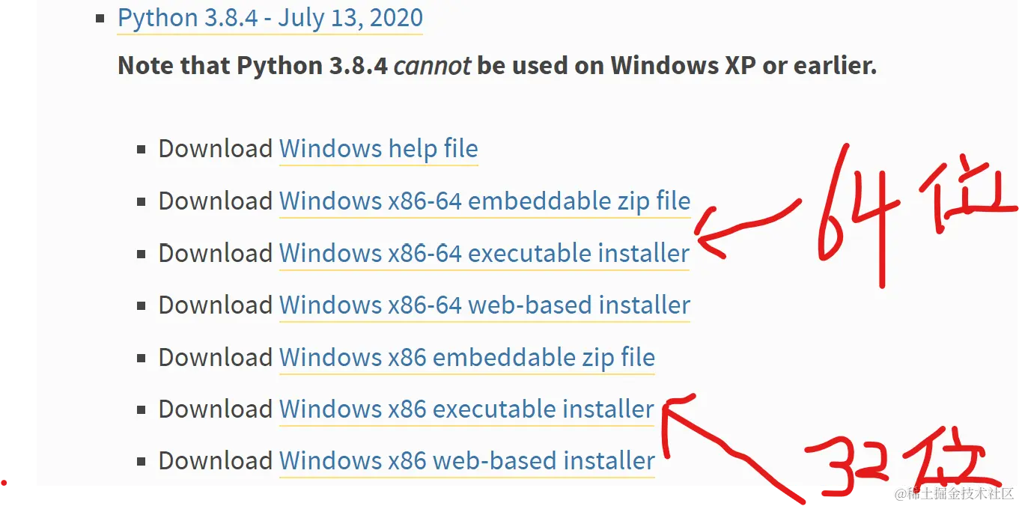Click bullet before x86 web-based installer entry
The width and height of the screenshot is (1019, 506).
(x=142, y=462)
